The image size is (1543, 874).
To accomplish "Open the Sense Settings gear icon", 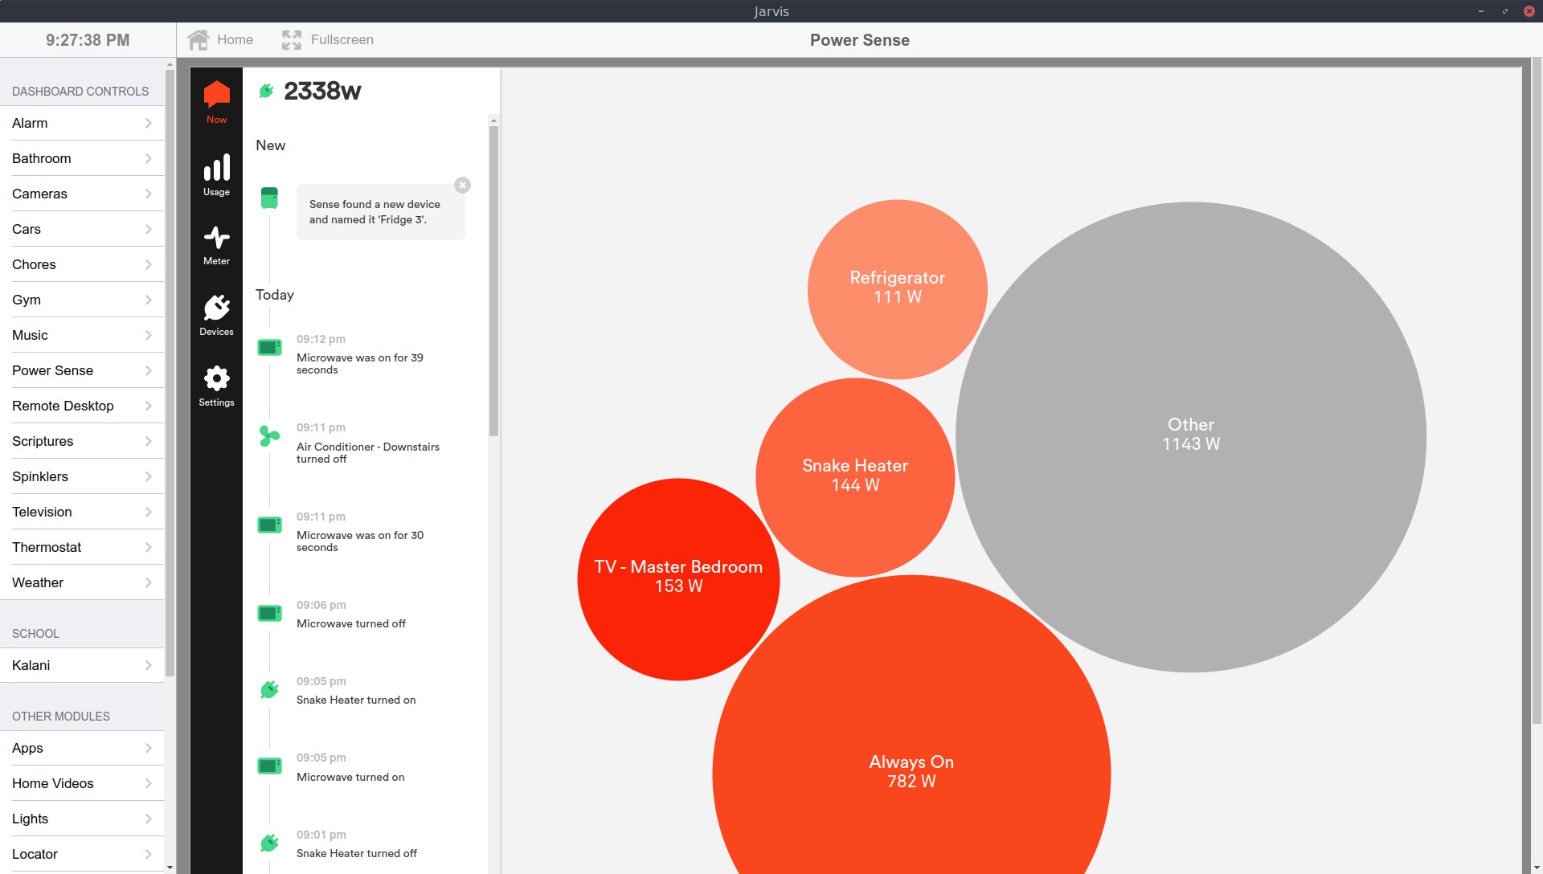I will click(216, 379).
